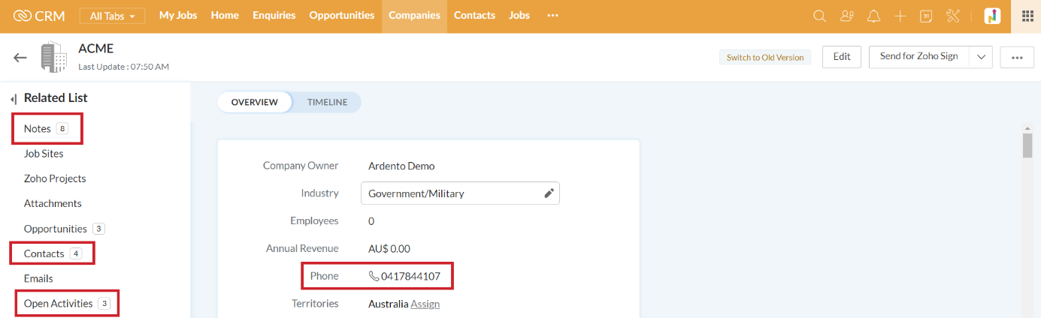Open Open Activities related list

point(59,303)
